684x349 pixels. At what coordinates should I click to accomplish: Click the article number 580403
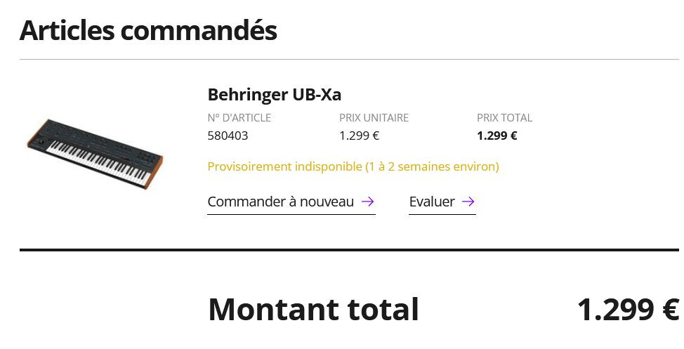228,136
